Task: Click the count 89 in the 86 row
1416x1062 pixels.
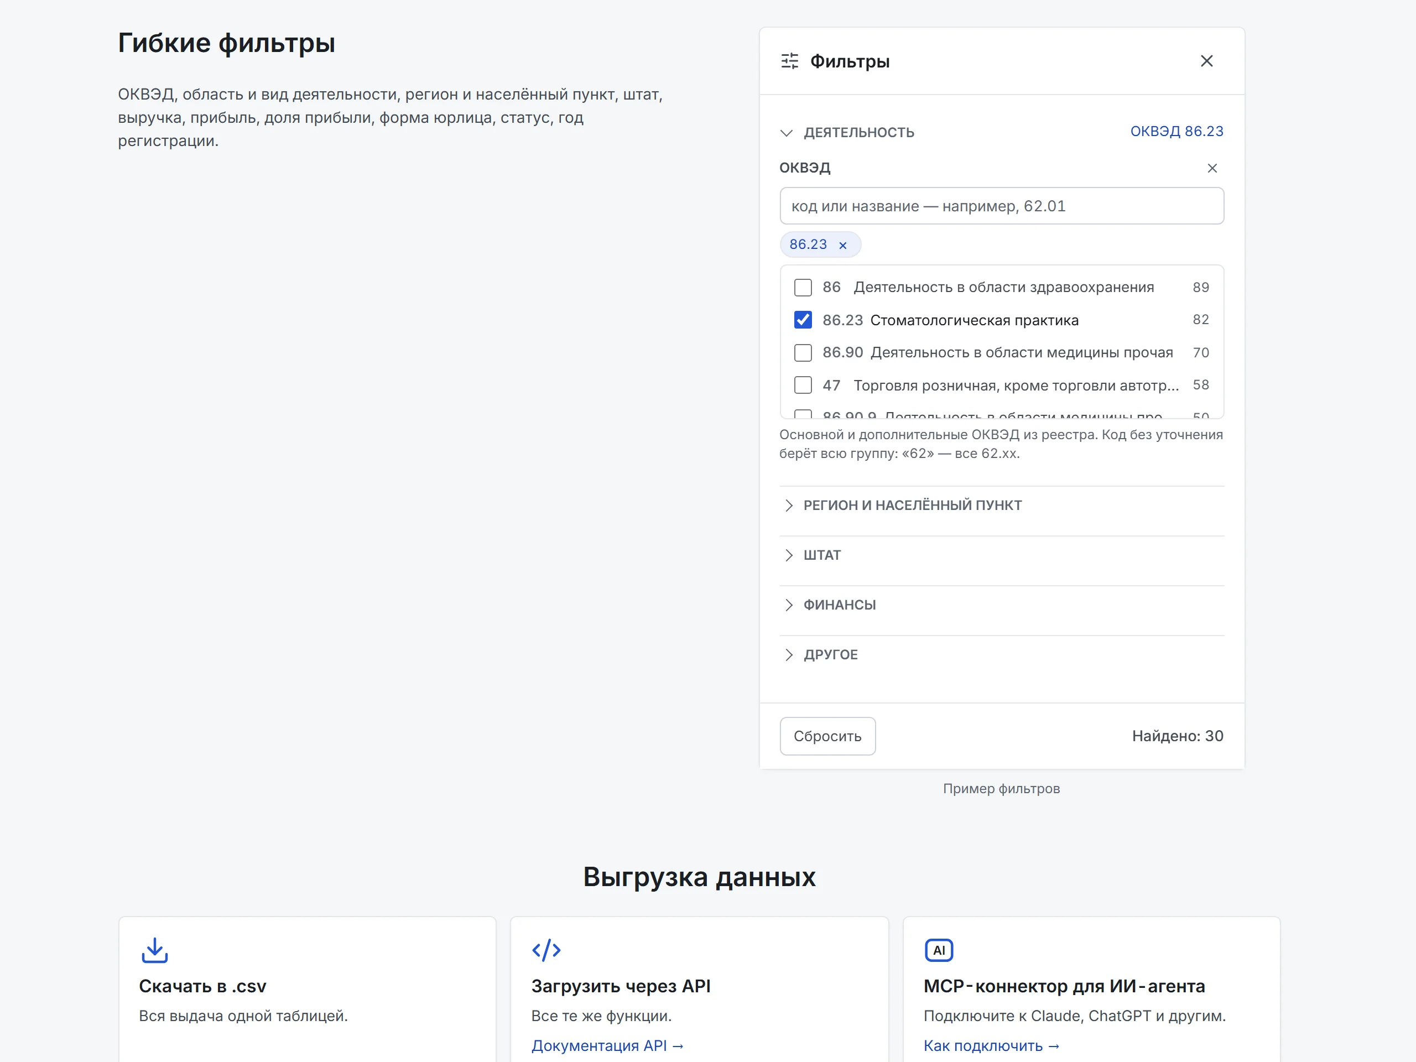Action: (x=1200, y=288)
